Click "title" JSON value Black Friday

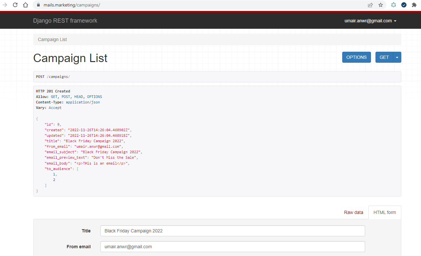[94, 141]
